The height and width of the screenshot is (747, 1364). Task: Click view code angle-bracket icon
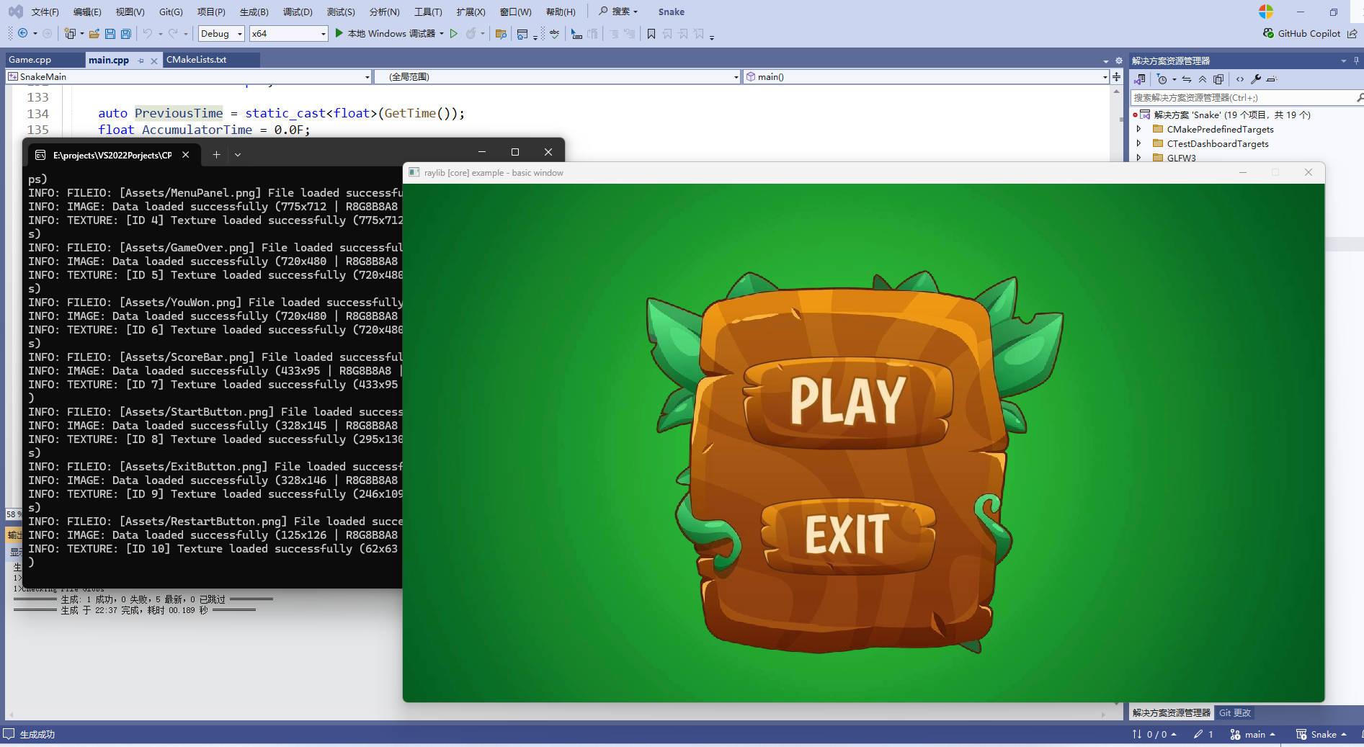(x=1240, y=79)
